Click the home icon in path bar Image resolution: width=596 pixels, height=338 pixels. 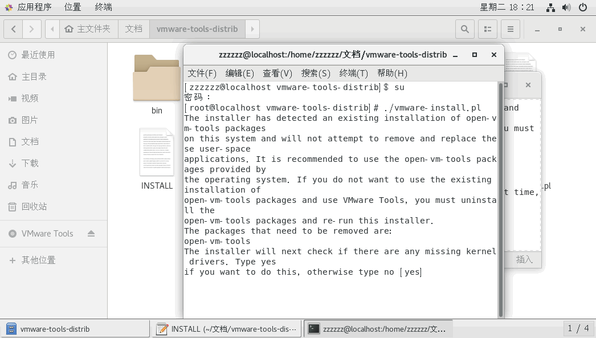(x=69, y=29)
